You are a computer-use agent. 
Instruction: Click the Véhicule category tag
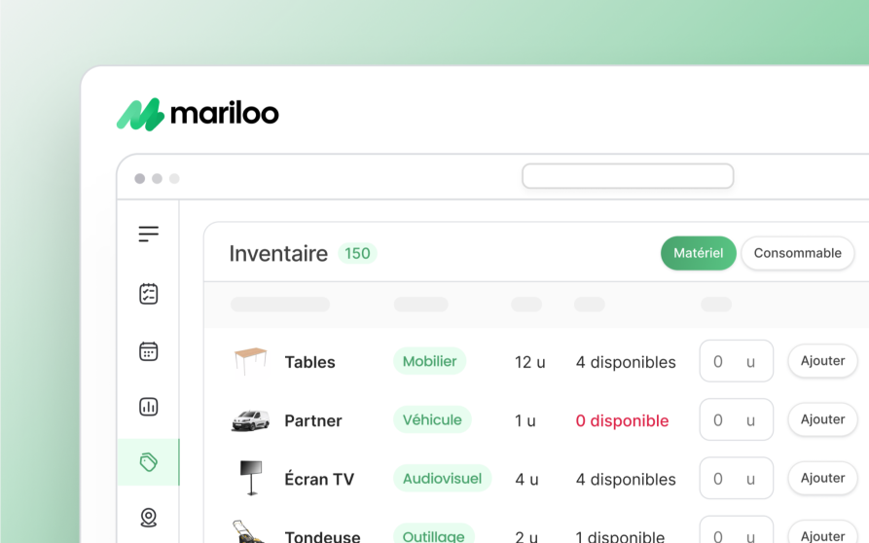click(432, 420)
